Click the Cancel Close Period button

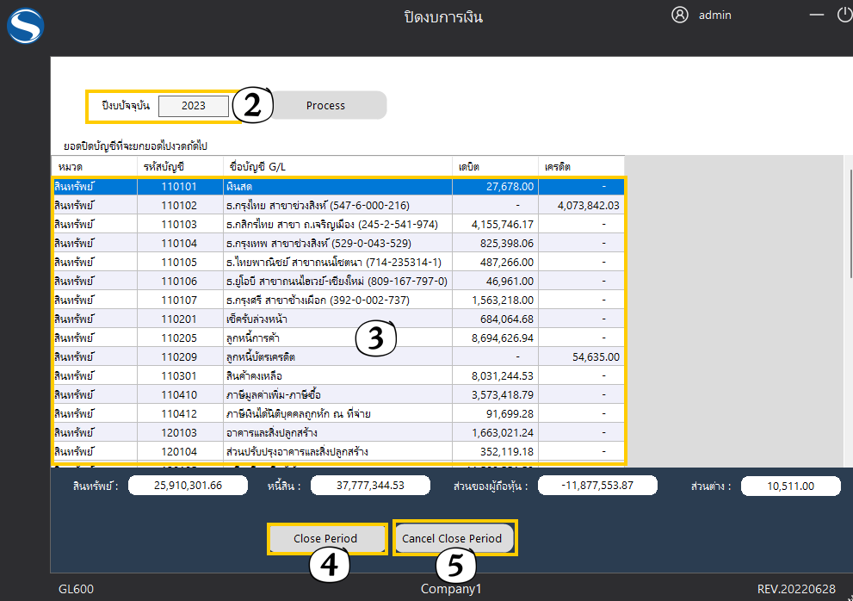pyautogui.click(x=452, y=538)
